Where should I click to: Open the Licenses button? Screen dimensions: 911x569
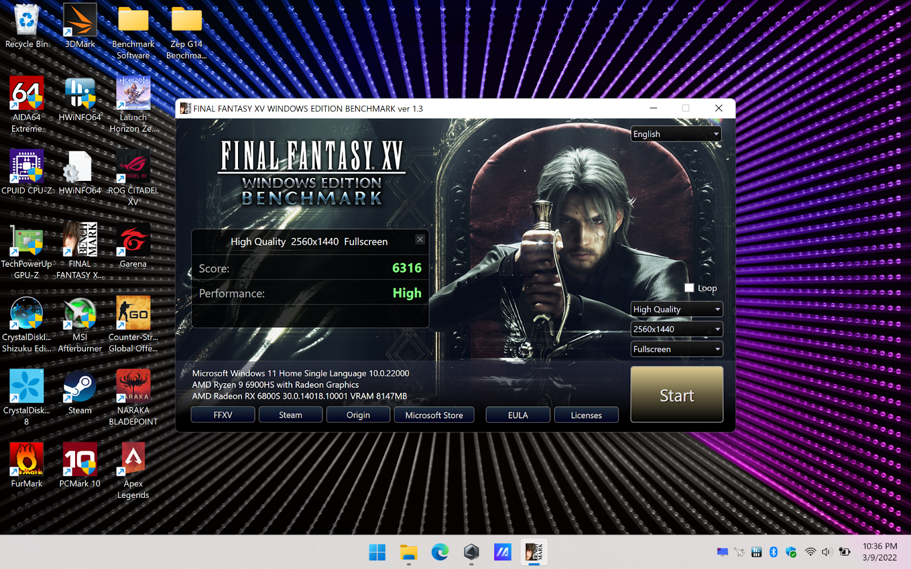pos(586,415)
